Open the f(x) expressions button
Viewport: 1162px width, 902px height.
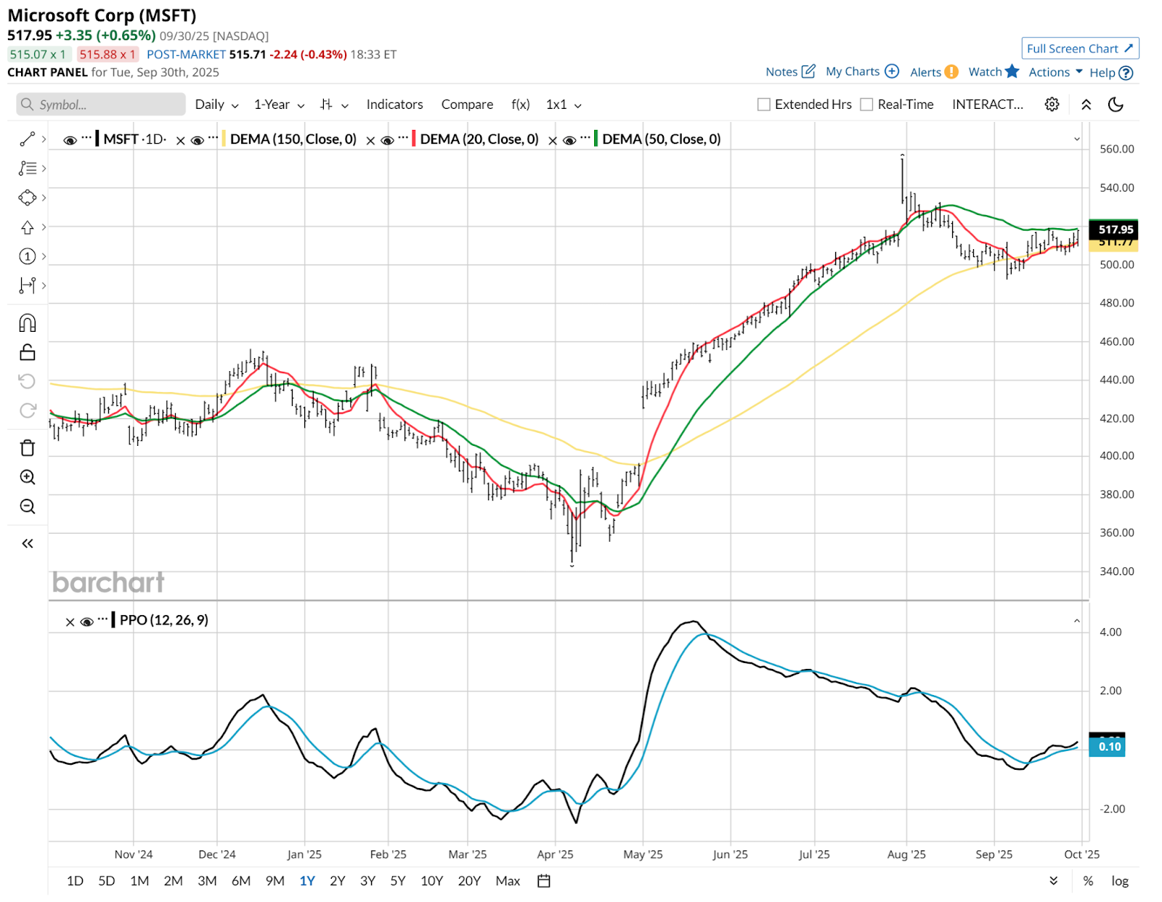[521, 105]
